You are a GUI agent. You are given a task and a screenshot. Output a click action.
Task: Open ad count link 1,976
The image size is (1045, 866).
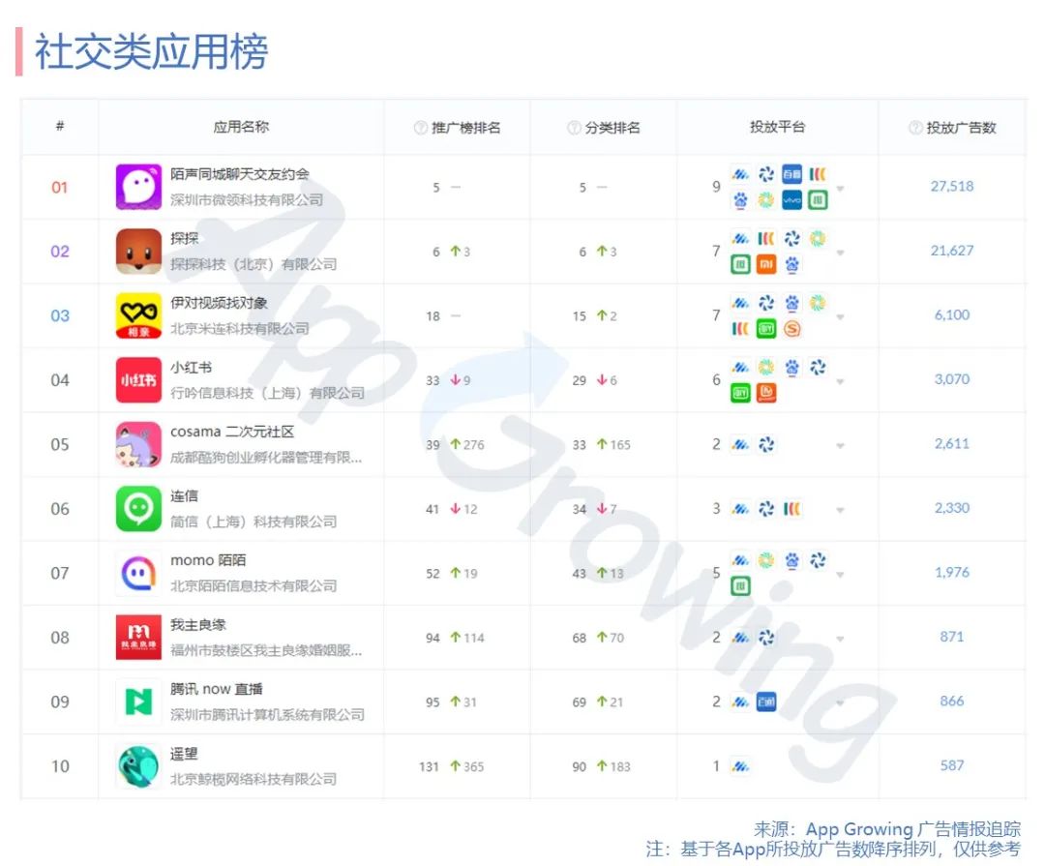tap(952, 572)
